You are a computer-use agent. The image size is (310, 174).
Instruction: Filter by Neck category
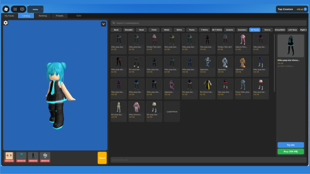click(x=141, y=30)
